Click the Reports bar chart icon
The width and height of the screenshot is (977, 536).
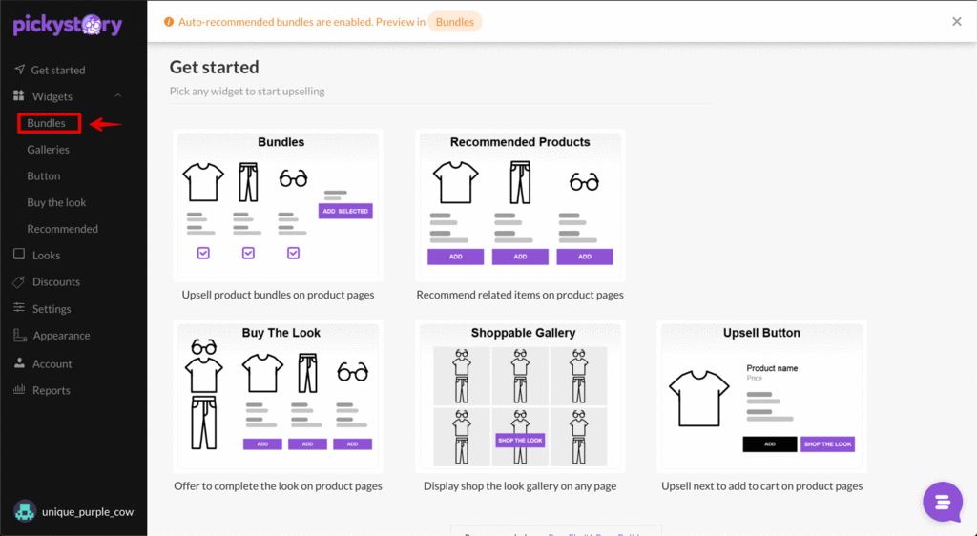click(19, 390)
